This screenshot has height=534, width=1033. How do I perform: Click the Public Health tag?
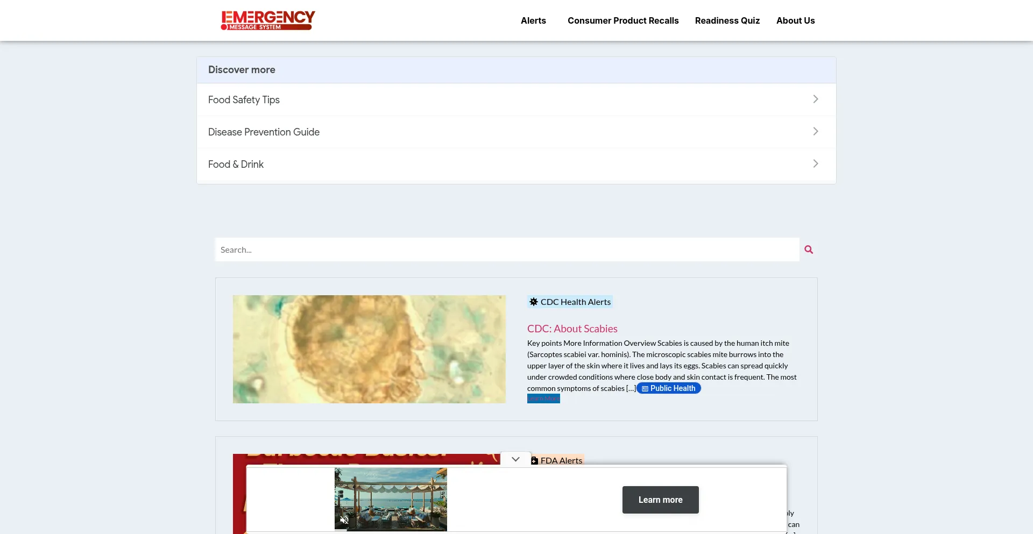669,388
